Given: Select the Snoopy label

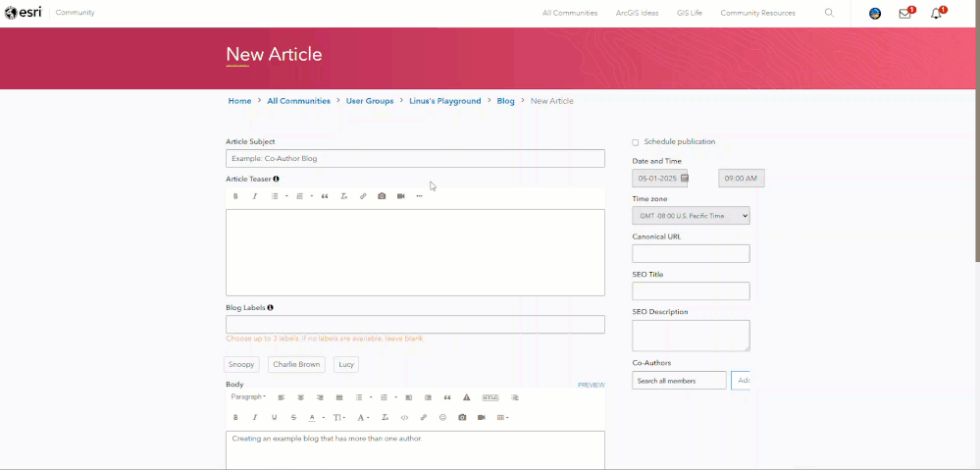Looking at the screenshot, I should point(241,364).
